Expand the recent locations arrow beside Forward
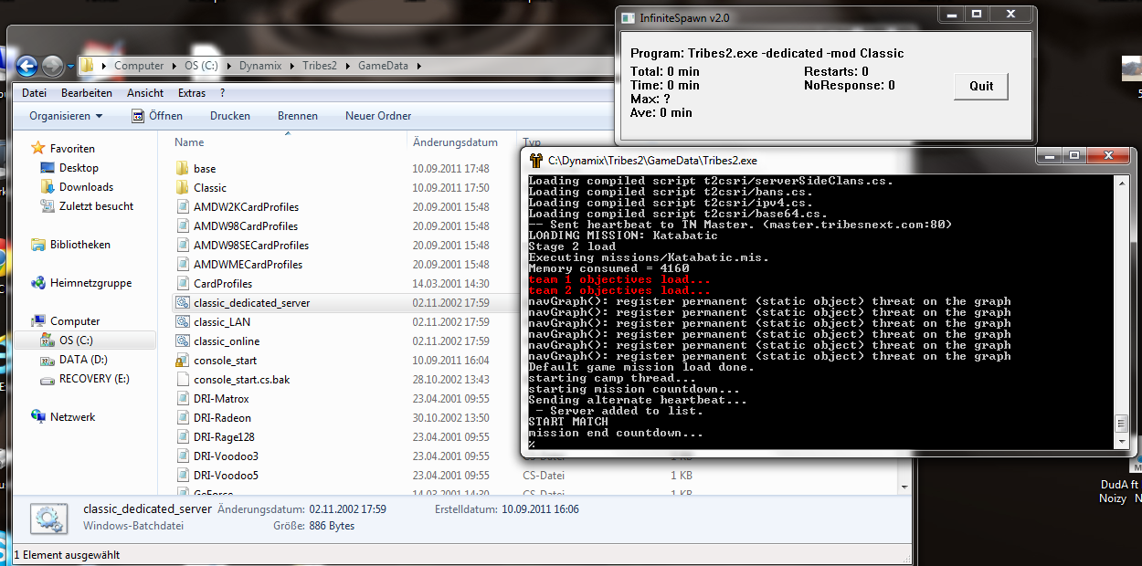The height and width of the screenshot is (566, 1142). (x=70, y=67)
